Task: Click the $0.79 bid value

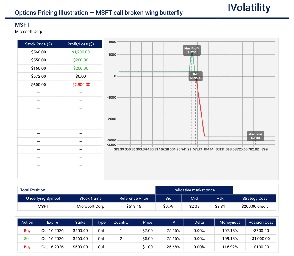Action: coord(168,206)
